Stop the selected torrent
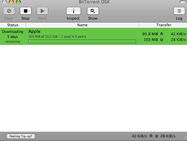 coord(26,11)
